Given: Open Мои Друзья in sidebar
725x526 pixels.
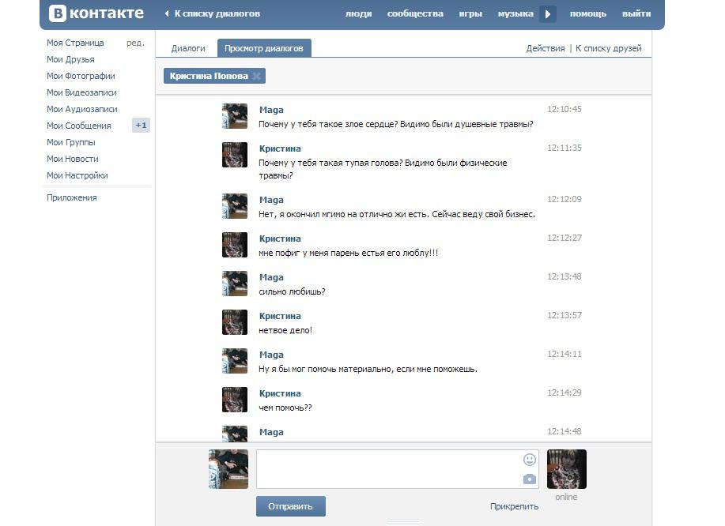Looking at the screenshot, I should click(70, 59).
